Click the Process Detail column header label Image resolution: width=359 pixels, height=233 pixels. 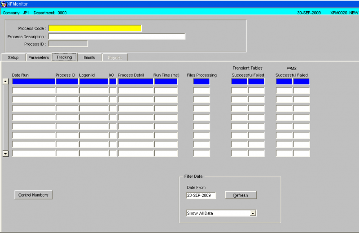coord(131,75)
